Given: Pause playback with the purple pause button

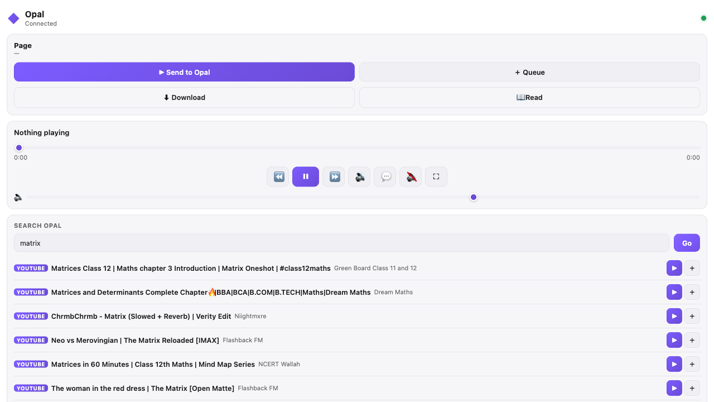Looking at the screenshot, I should 306,176.
